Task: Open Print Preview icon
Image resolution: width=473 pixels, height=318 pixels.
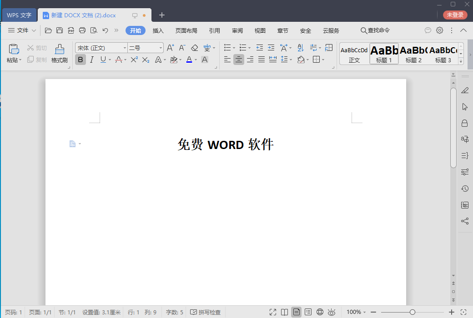Action: [x=94, y=30]
